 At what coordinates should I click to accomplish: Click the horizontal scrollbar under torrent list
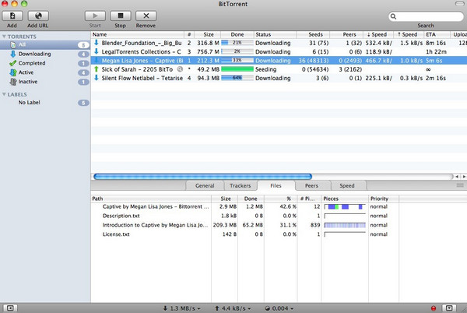(202, 177)
